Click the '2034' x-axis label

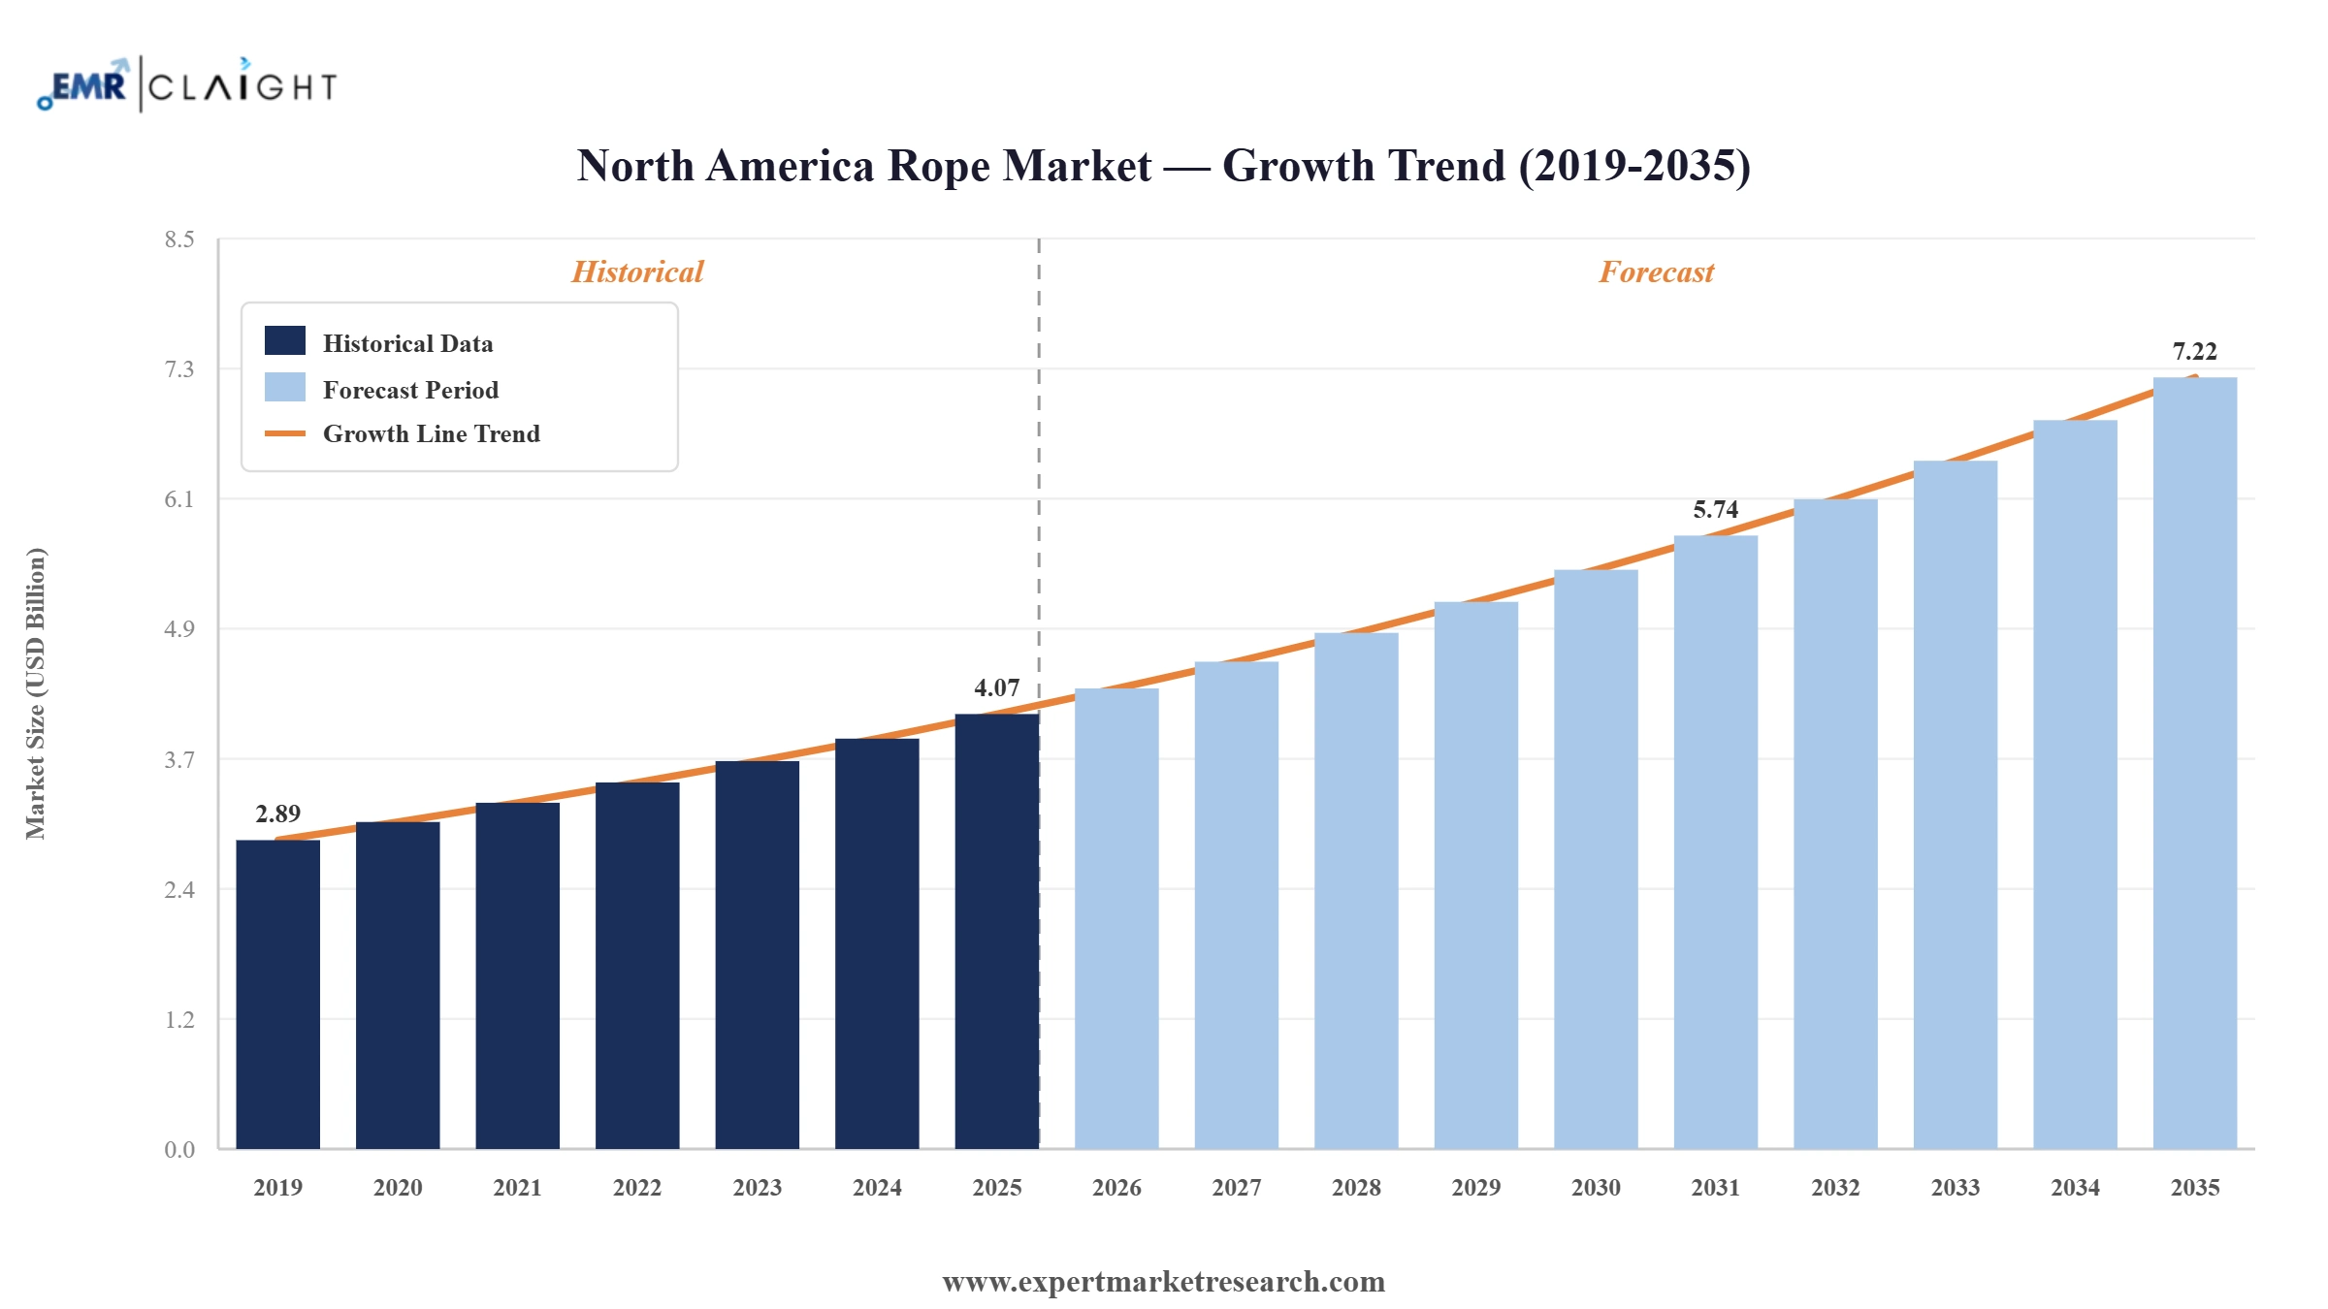click(2075, 1188)
